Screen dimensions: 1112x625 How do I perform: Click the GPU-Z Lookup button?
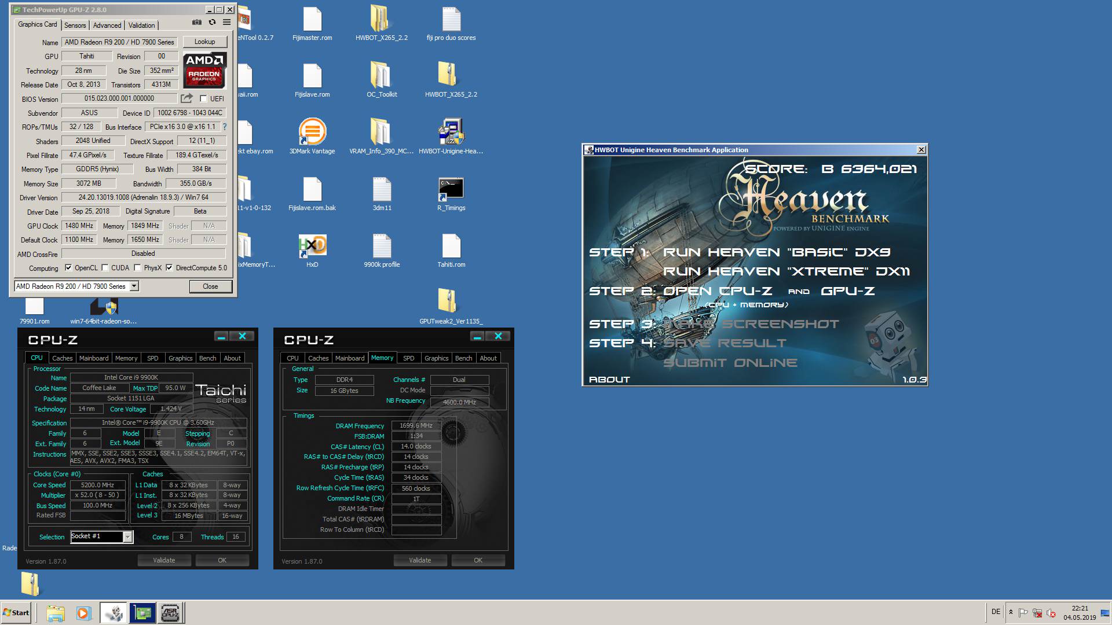[x=204, y=42]
